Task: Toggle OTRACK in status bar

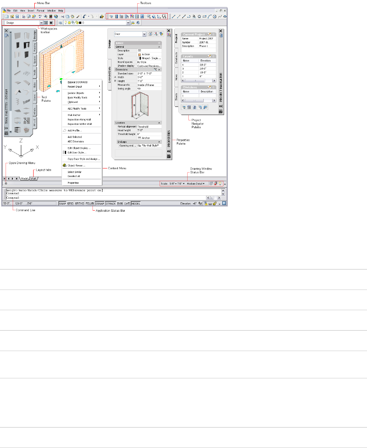Action: [110, 204]
